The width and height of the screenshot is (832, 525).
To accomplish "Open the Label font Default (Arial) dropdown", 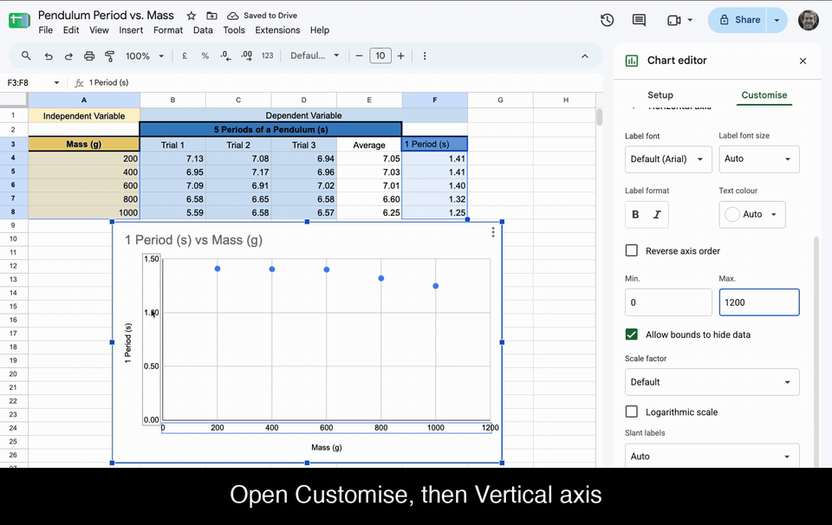I will (668, 159).
